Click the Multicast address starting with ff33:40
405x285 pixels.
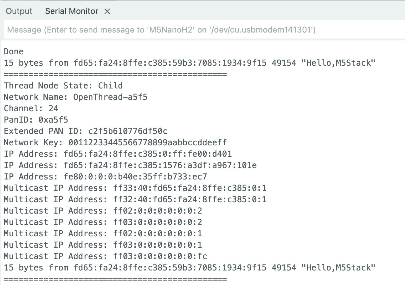click(135, 188)
